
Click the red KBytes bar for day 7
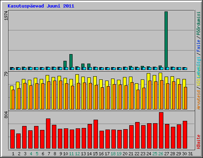pos(48,134)
